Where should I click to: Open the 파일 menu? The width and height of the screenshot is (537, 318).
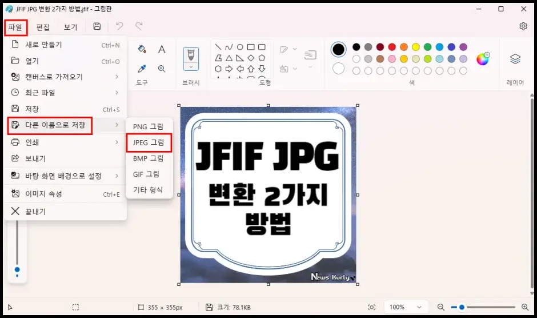[16, 27]
